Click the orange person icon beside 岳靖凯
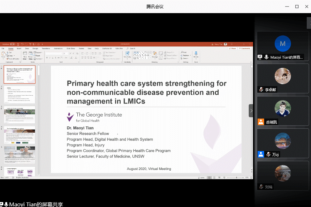 261,122
